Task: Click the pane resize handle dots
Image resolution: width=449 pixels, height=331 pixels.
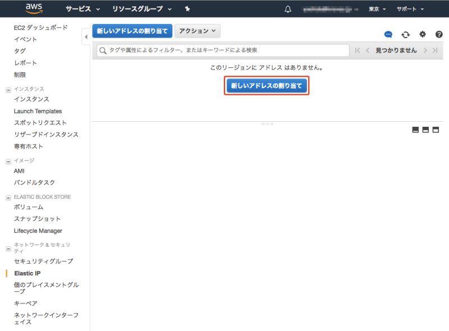Action: pyautogui.click(x=268, y=124)
